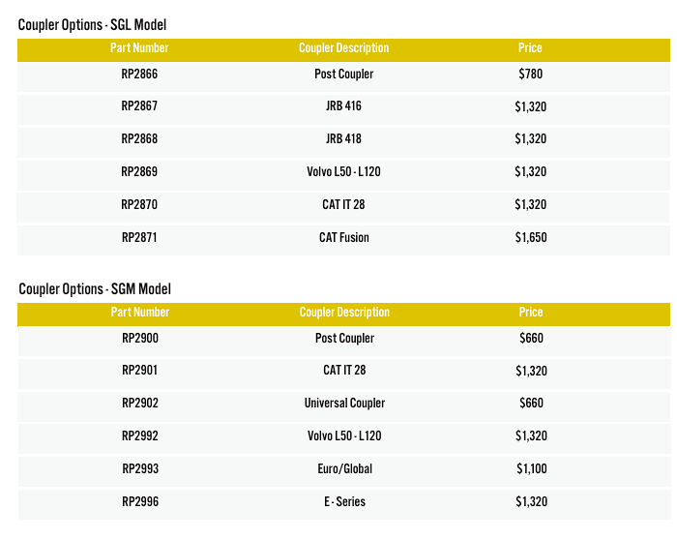Click the CAT Fusion coupler description
This screenshot has width=677, height=540.
pyautogui.click(x=343, y=238)
